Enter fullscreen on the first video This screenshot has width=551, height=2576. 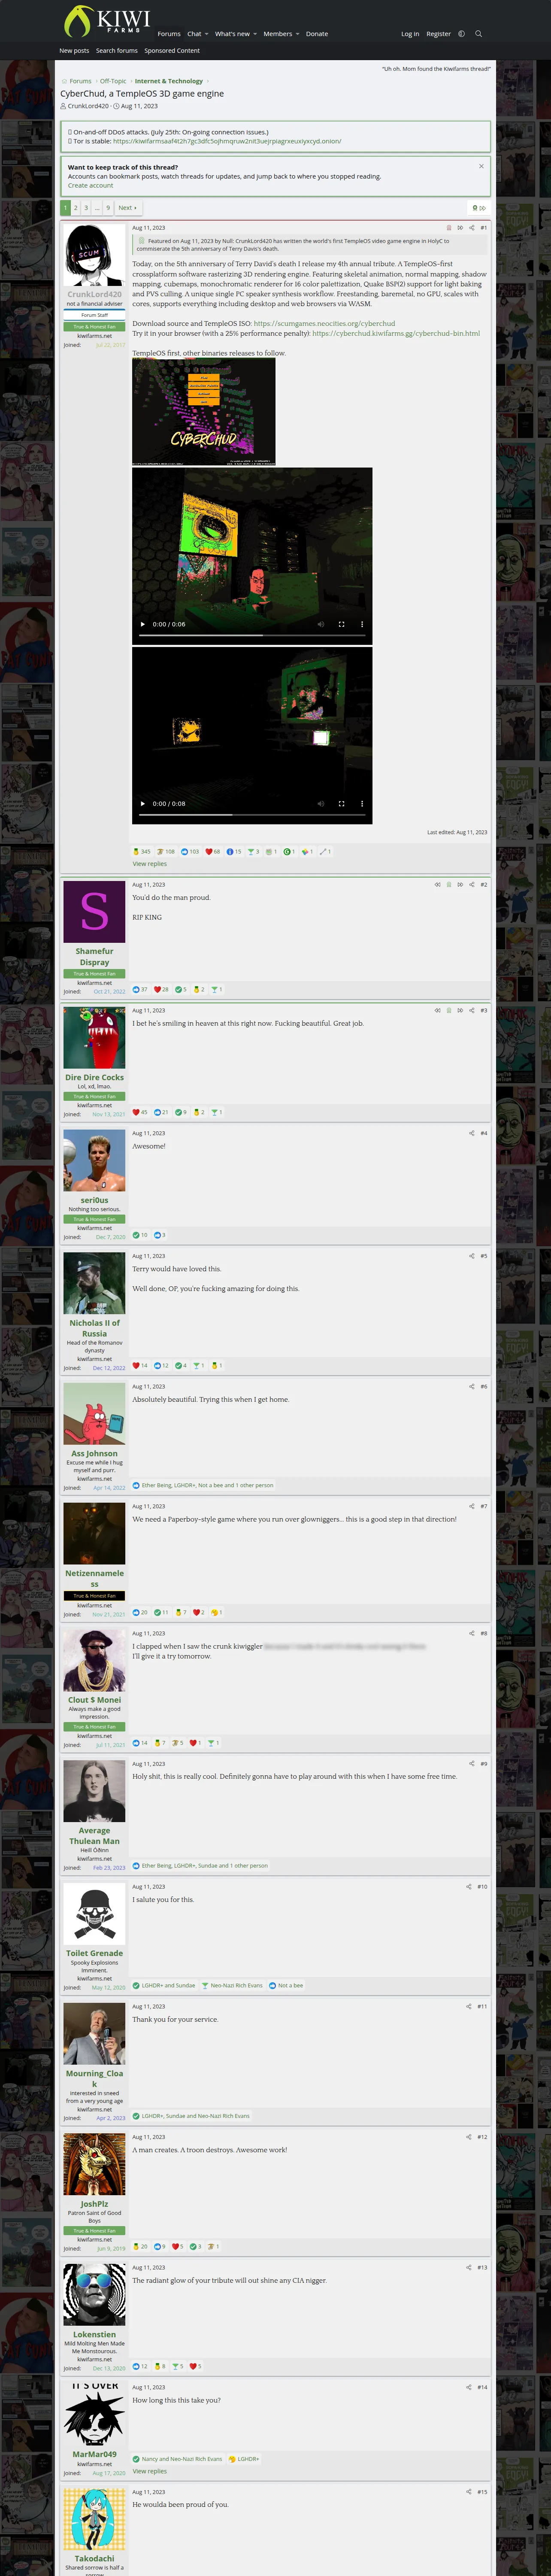[341, 624]
